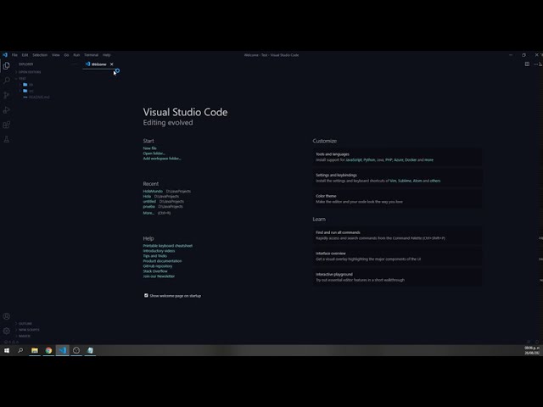This screenshot has width=543, height=407.
Task: Expand the Outline section
Action: (25, 324)
